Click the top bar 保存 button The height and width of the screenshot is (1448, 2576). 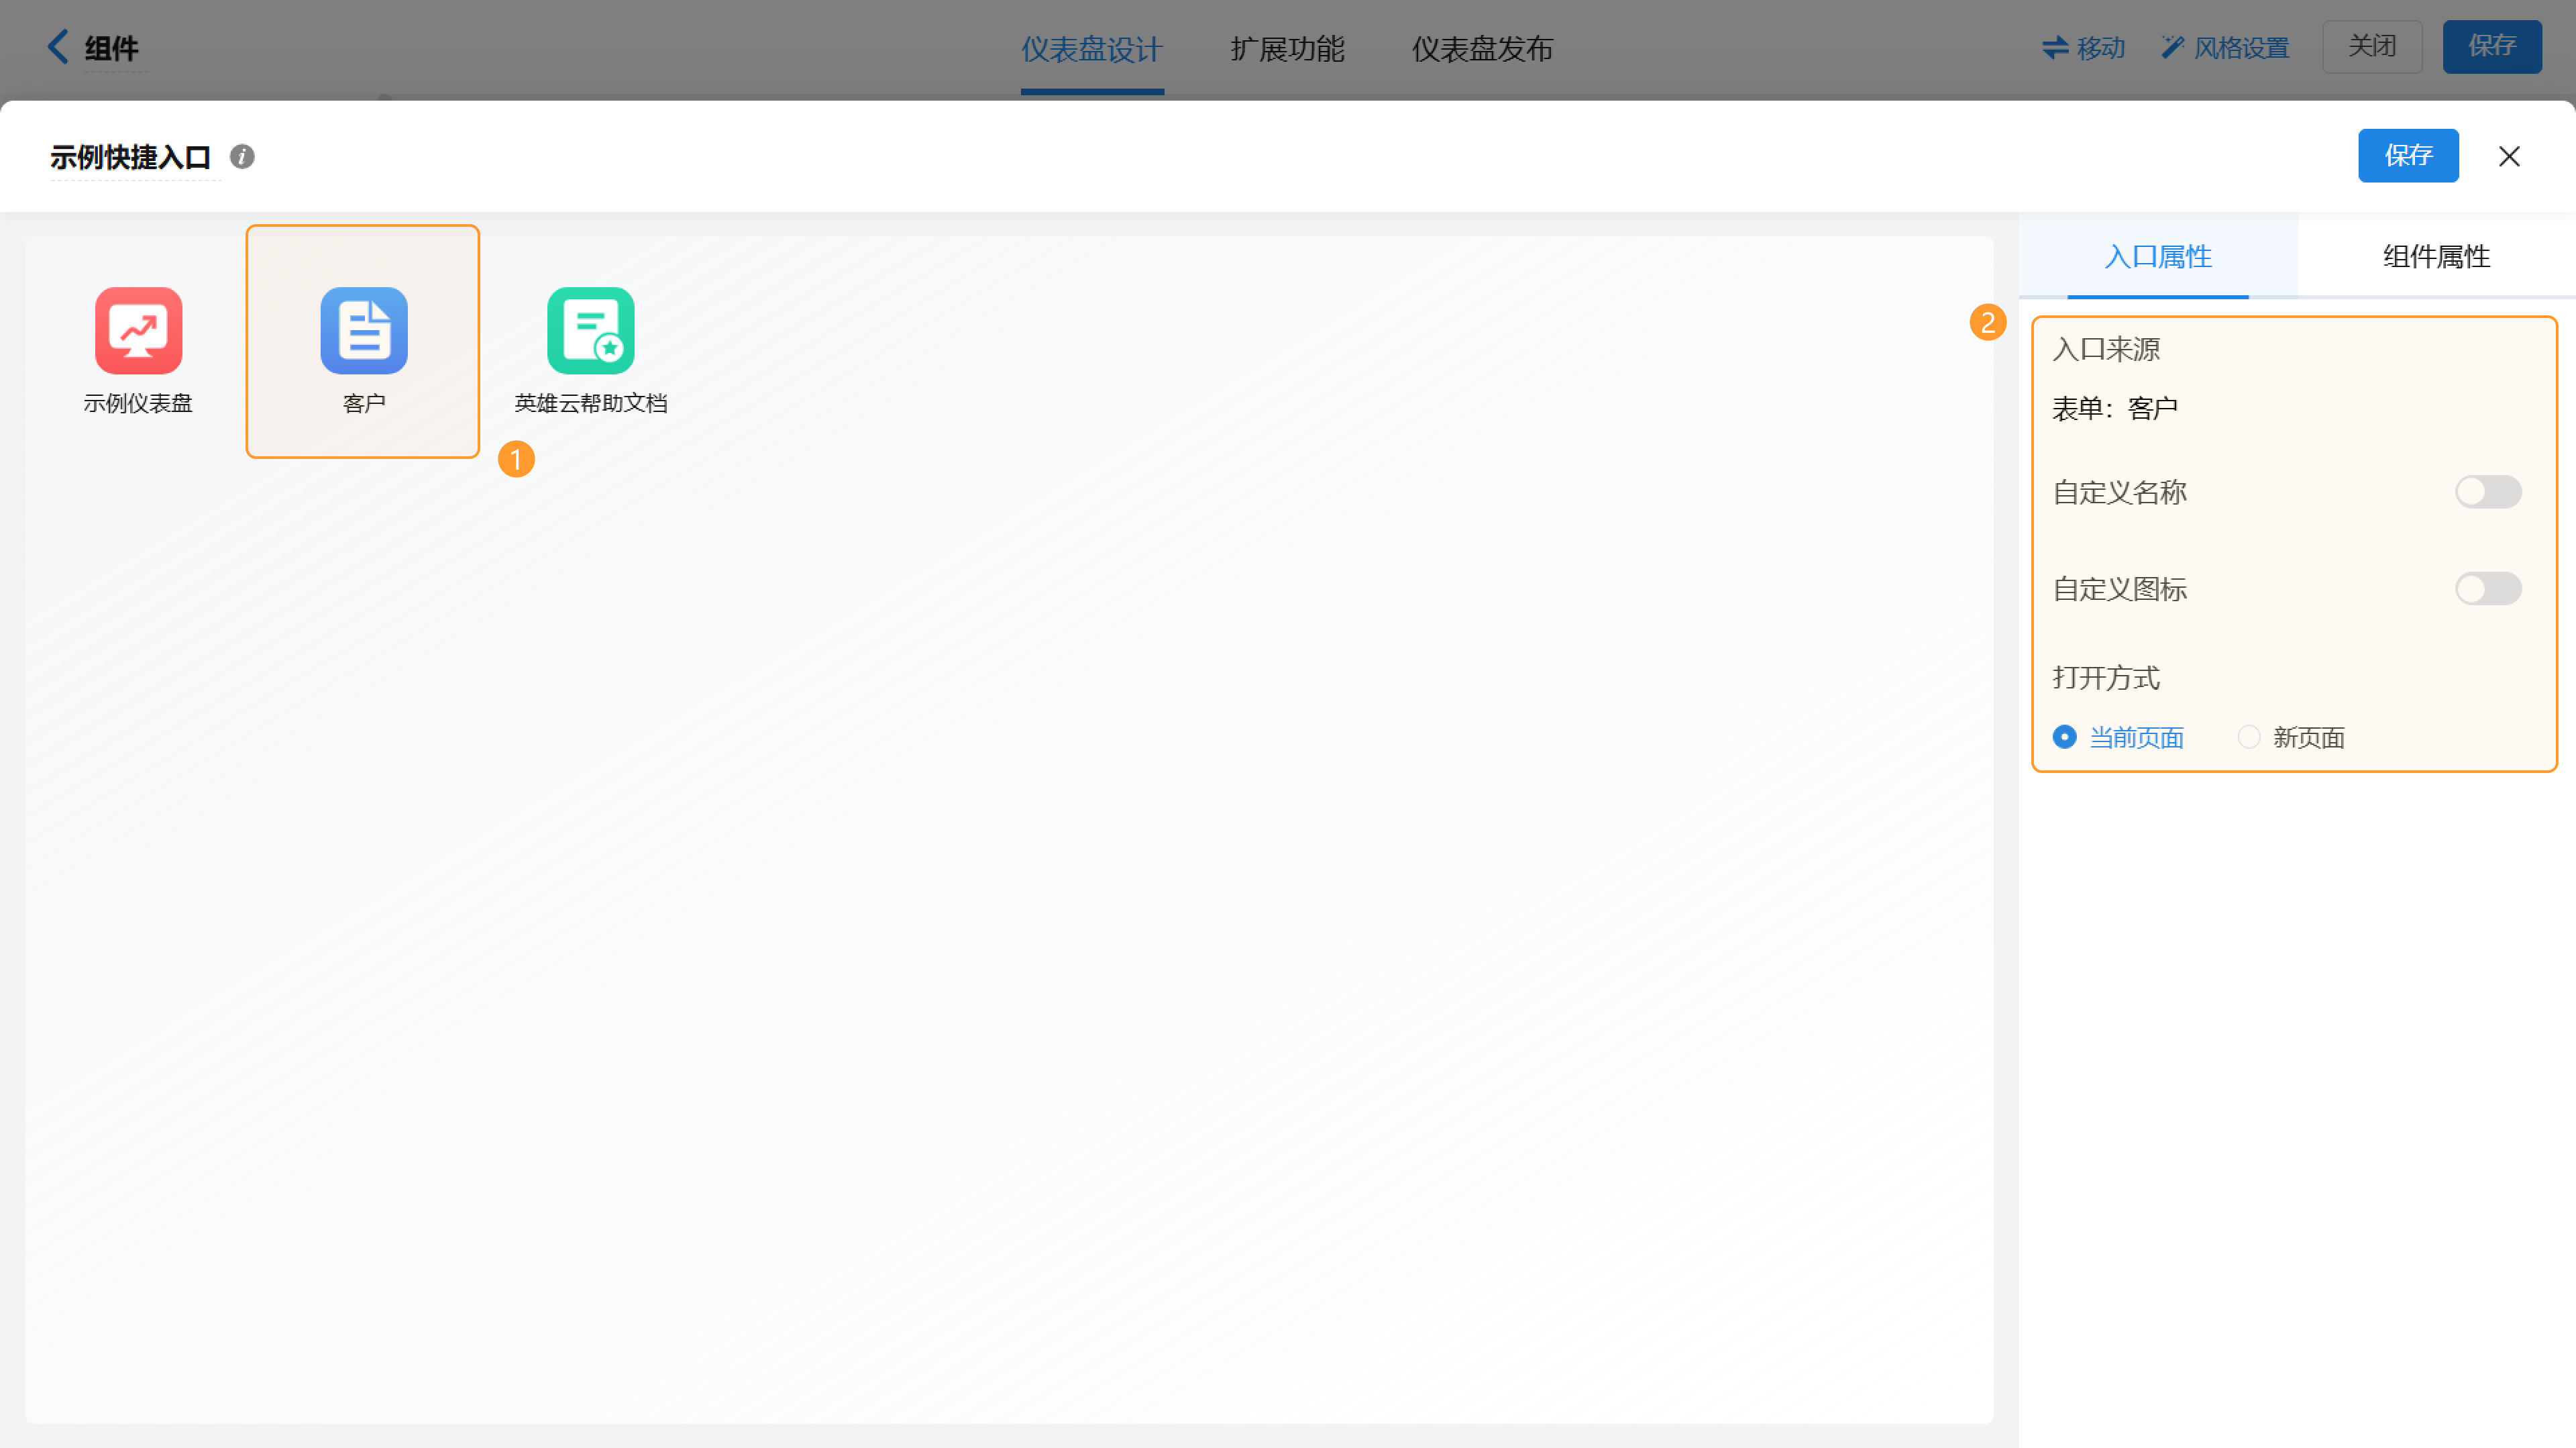click(x=2491, y=46)
